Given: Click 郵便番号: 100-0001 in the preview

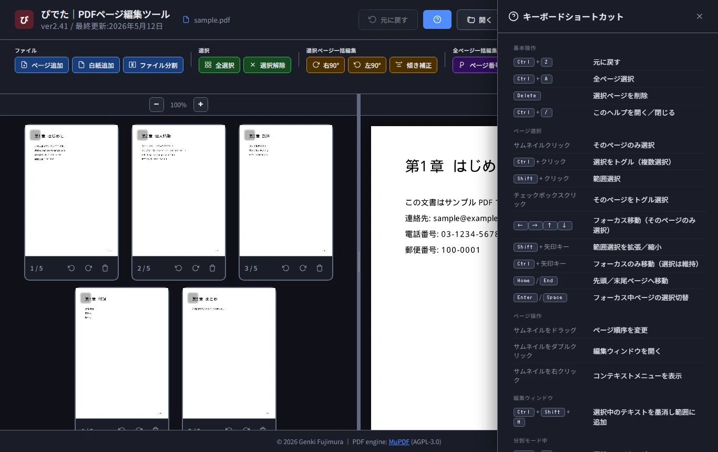Looking at the screenshot, I should coord(443,250).
